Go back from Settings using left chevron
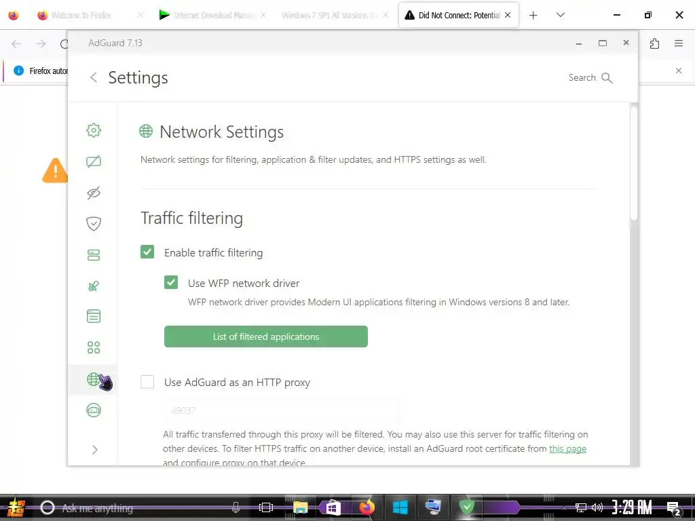Image resolution: width=695 pixels, height=521 pixels. [x=94, y=77]
